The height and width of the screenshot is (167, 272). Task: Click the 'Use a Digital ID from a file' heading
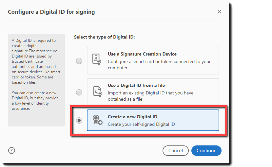coord(136,86)
